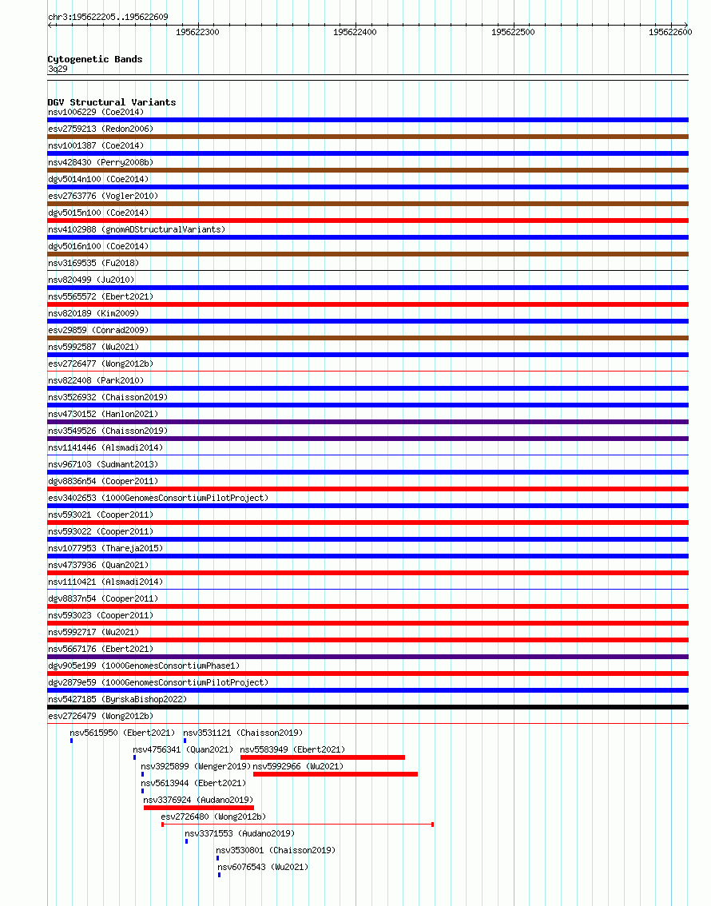
Task: Open nsv4102988 (gnomADStructuralVariants) entry
Action: click(137, 229)
